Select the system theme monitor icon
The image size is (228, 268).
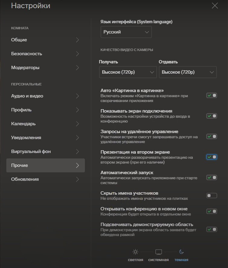click(159, 252)
